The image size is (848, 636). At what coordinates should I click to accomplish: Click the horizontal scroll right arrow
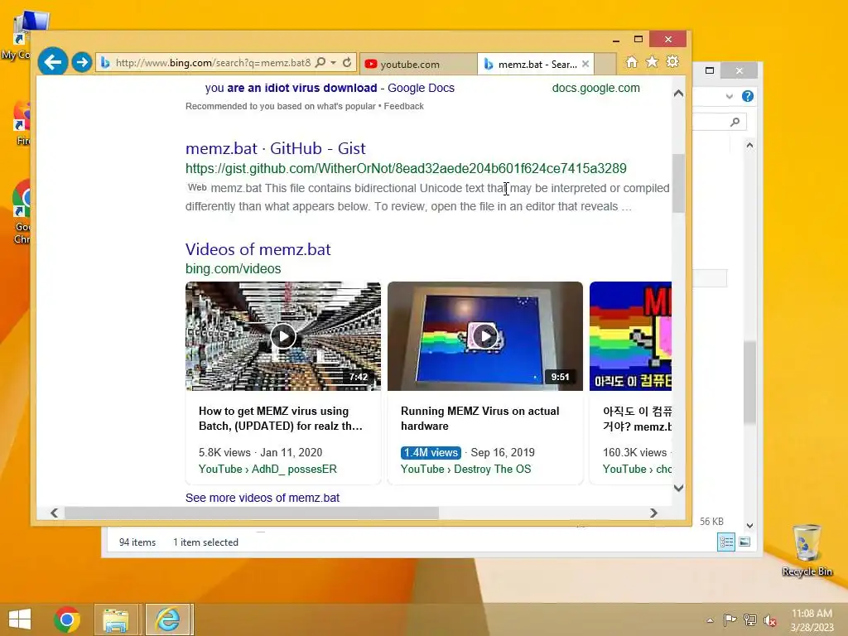tap(654, 513)
